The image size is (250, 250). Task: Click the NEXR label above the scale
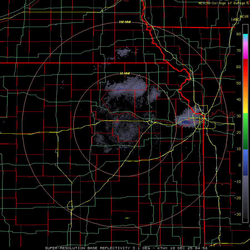coord(244,16)
